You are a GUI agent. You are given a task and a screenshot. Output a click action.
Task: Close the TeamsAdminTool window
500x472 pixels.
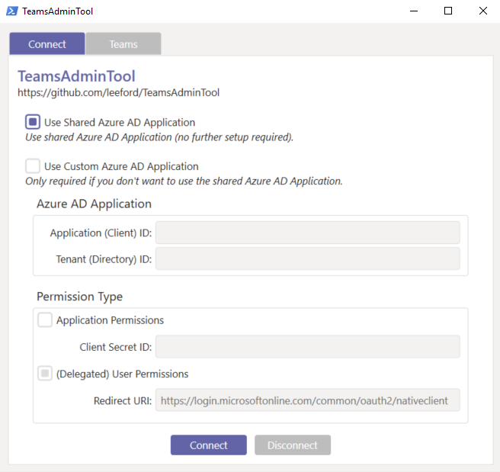tap(483, 11)
